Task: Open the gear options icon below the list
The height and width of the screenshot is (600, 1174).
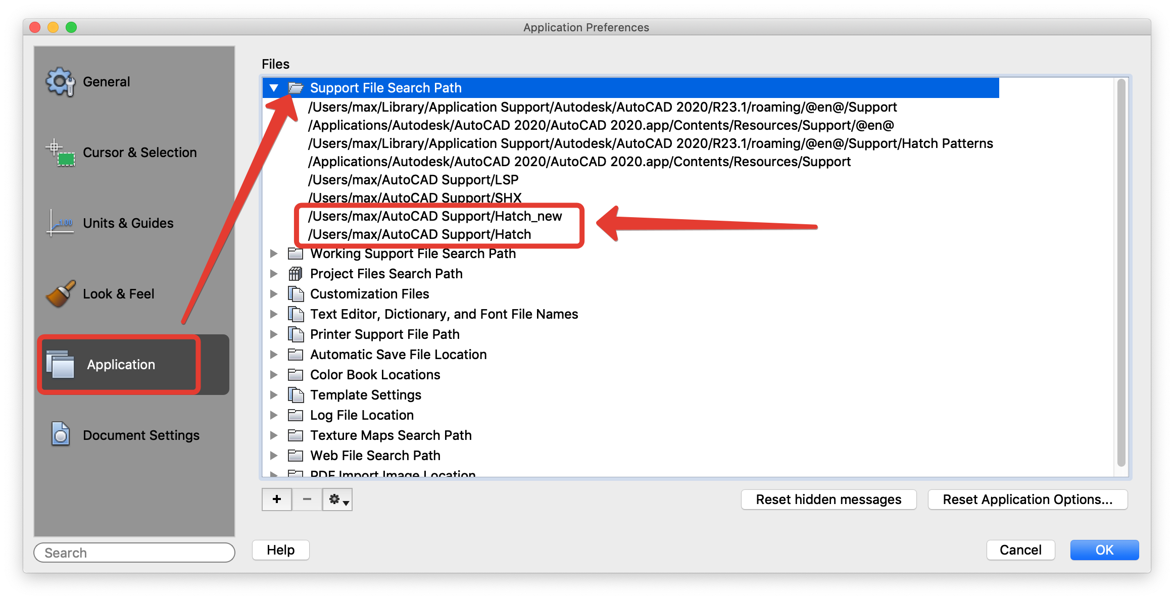Action: 336,499
